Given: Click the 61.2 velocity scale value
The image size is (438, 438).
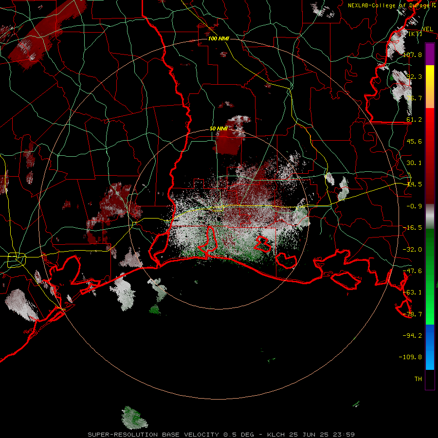Looking at the screenshot, I should click(x=414, y=120).
